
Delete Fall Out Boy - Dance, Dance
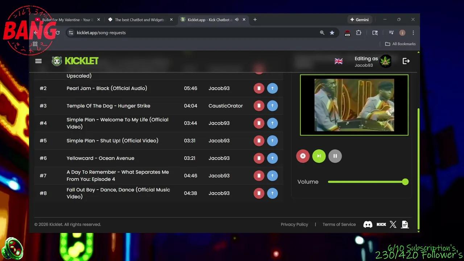click(x=259, y=193)
